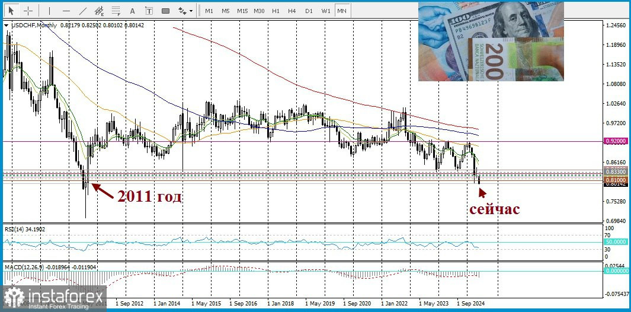This screenshot has width=631, height=312.
Task: Click the '1 Jan 2022' date label
Action: coord(396,303)
